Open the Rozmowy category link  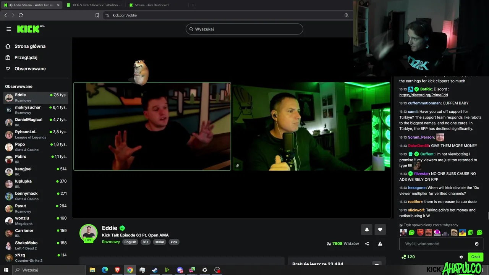pos(111,242)
